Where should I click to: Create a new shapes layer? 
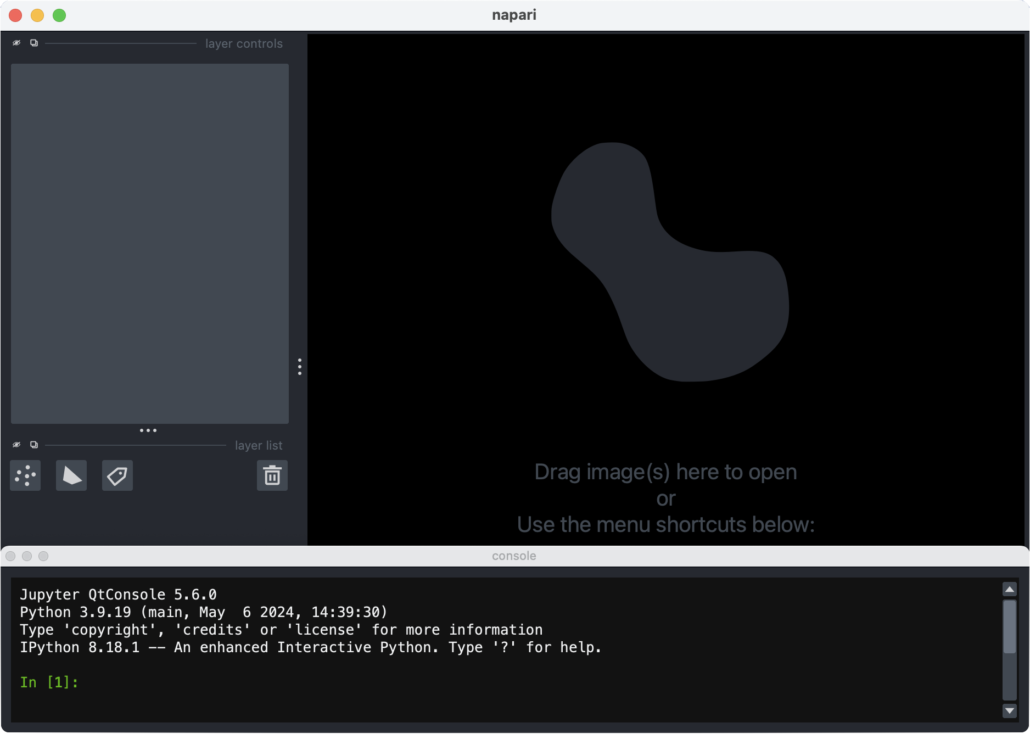tap(71, 475)
